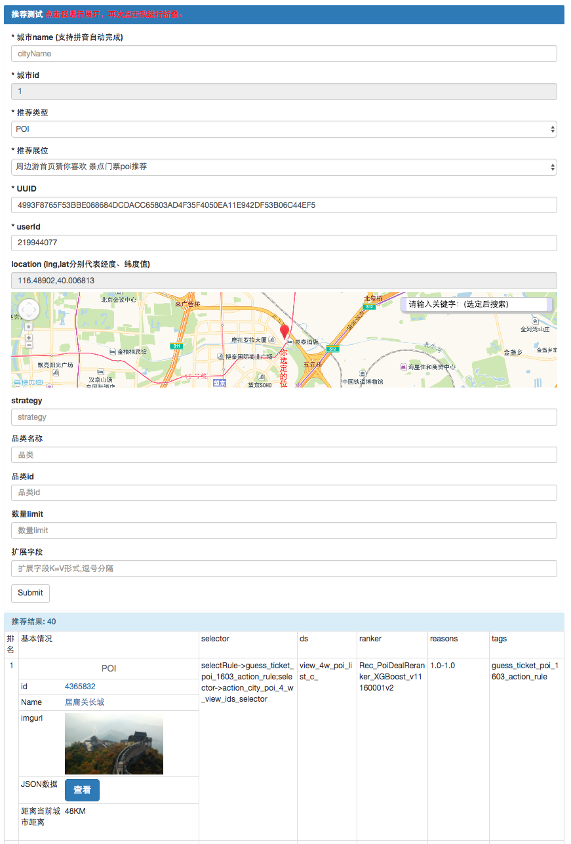Click the 居庸关长城 Great Wall thumbnail image

[x=114, y=744]
